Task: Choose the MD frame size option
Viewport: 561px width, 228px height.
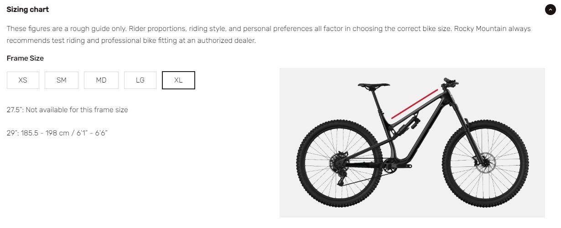Action: pos(101,80)
